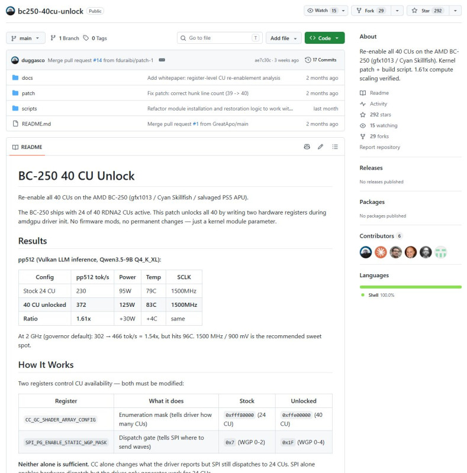The width and height of the screenshot is (467, 473).
Task: Open commit hash ae7c30c
Action: (262, 60)
